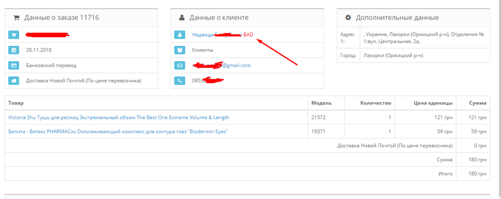
Task: Open Victoria Shu Тушь для ресниц product link
Action: click(x=119, y=117)
